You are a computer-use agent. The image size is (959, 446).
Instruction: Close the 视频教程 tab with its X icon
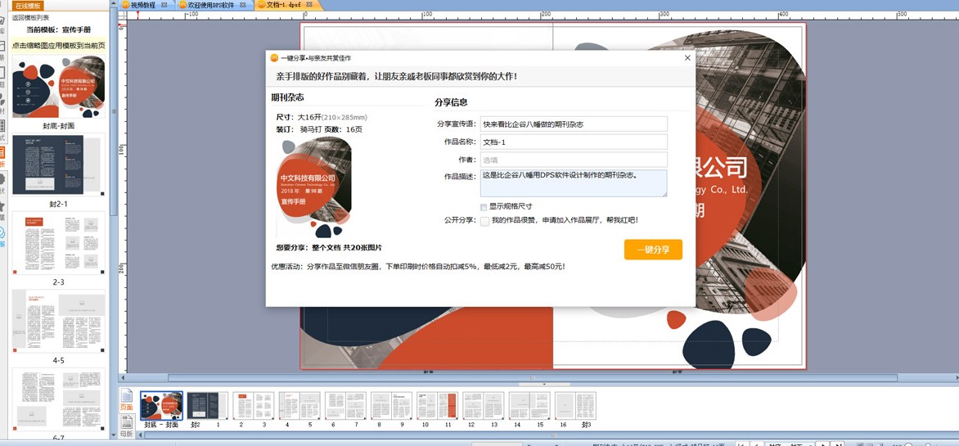[x=164, y=5]
